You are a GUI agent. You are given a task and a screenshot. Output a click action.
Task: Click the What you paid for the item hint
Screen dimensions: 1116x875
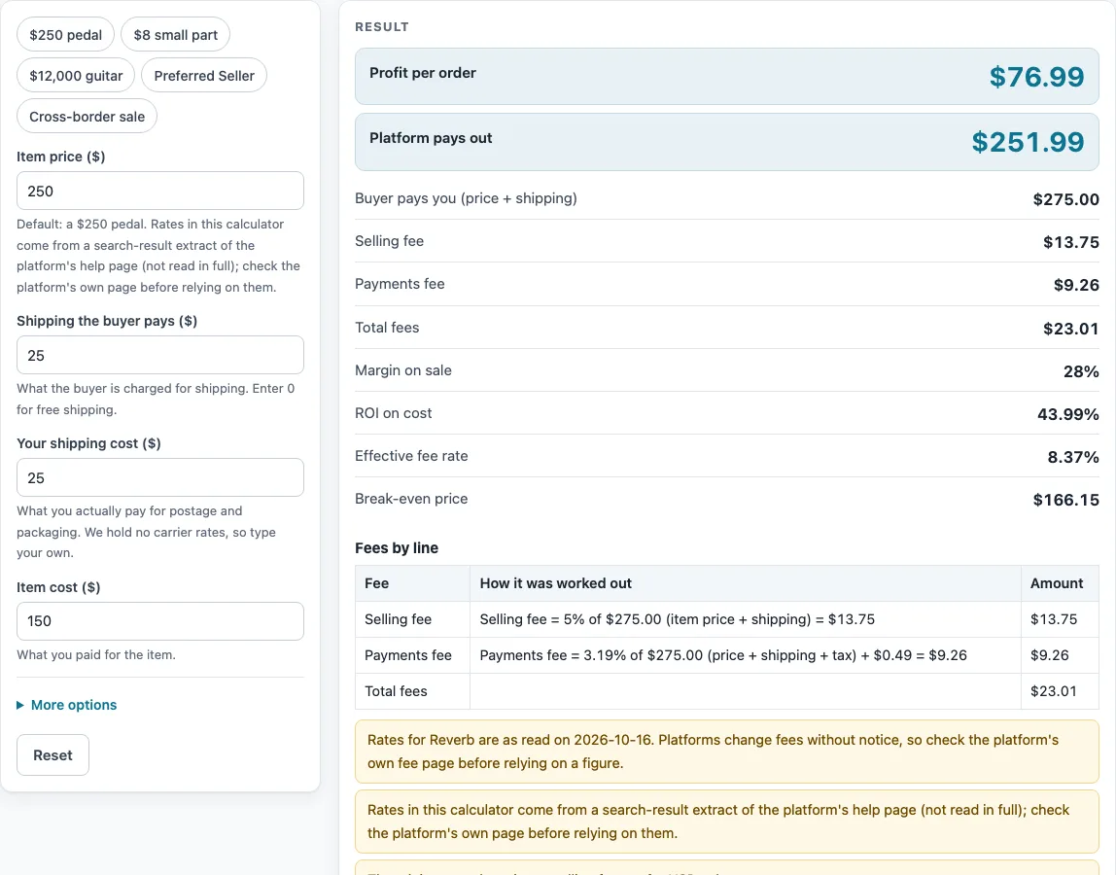tap(95, 654)
